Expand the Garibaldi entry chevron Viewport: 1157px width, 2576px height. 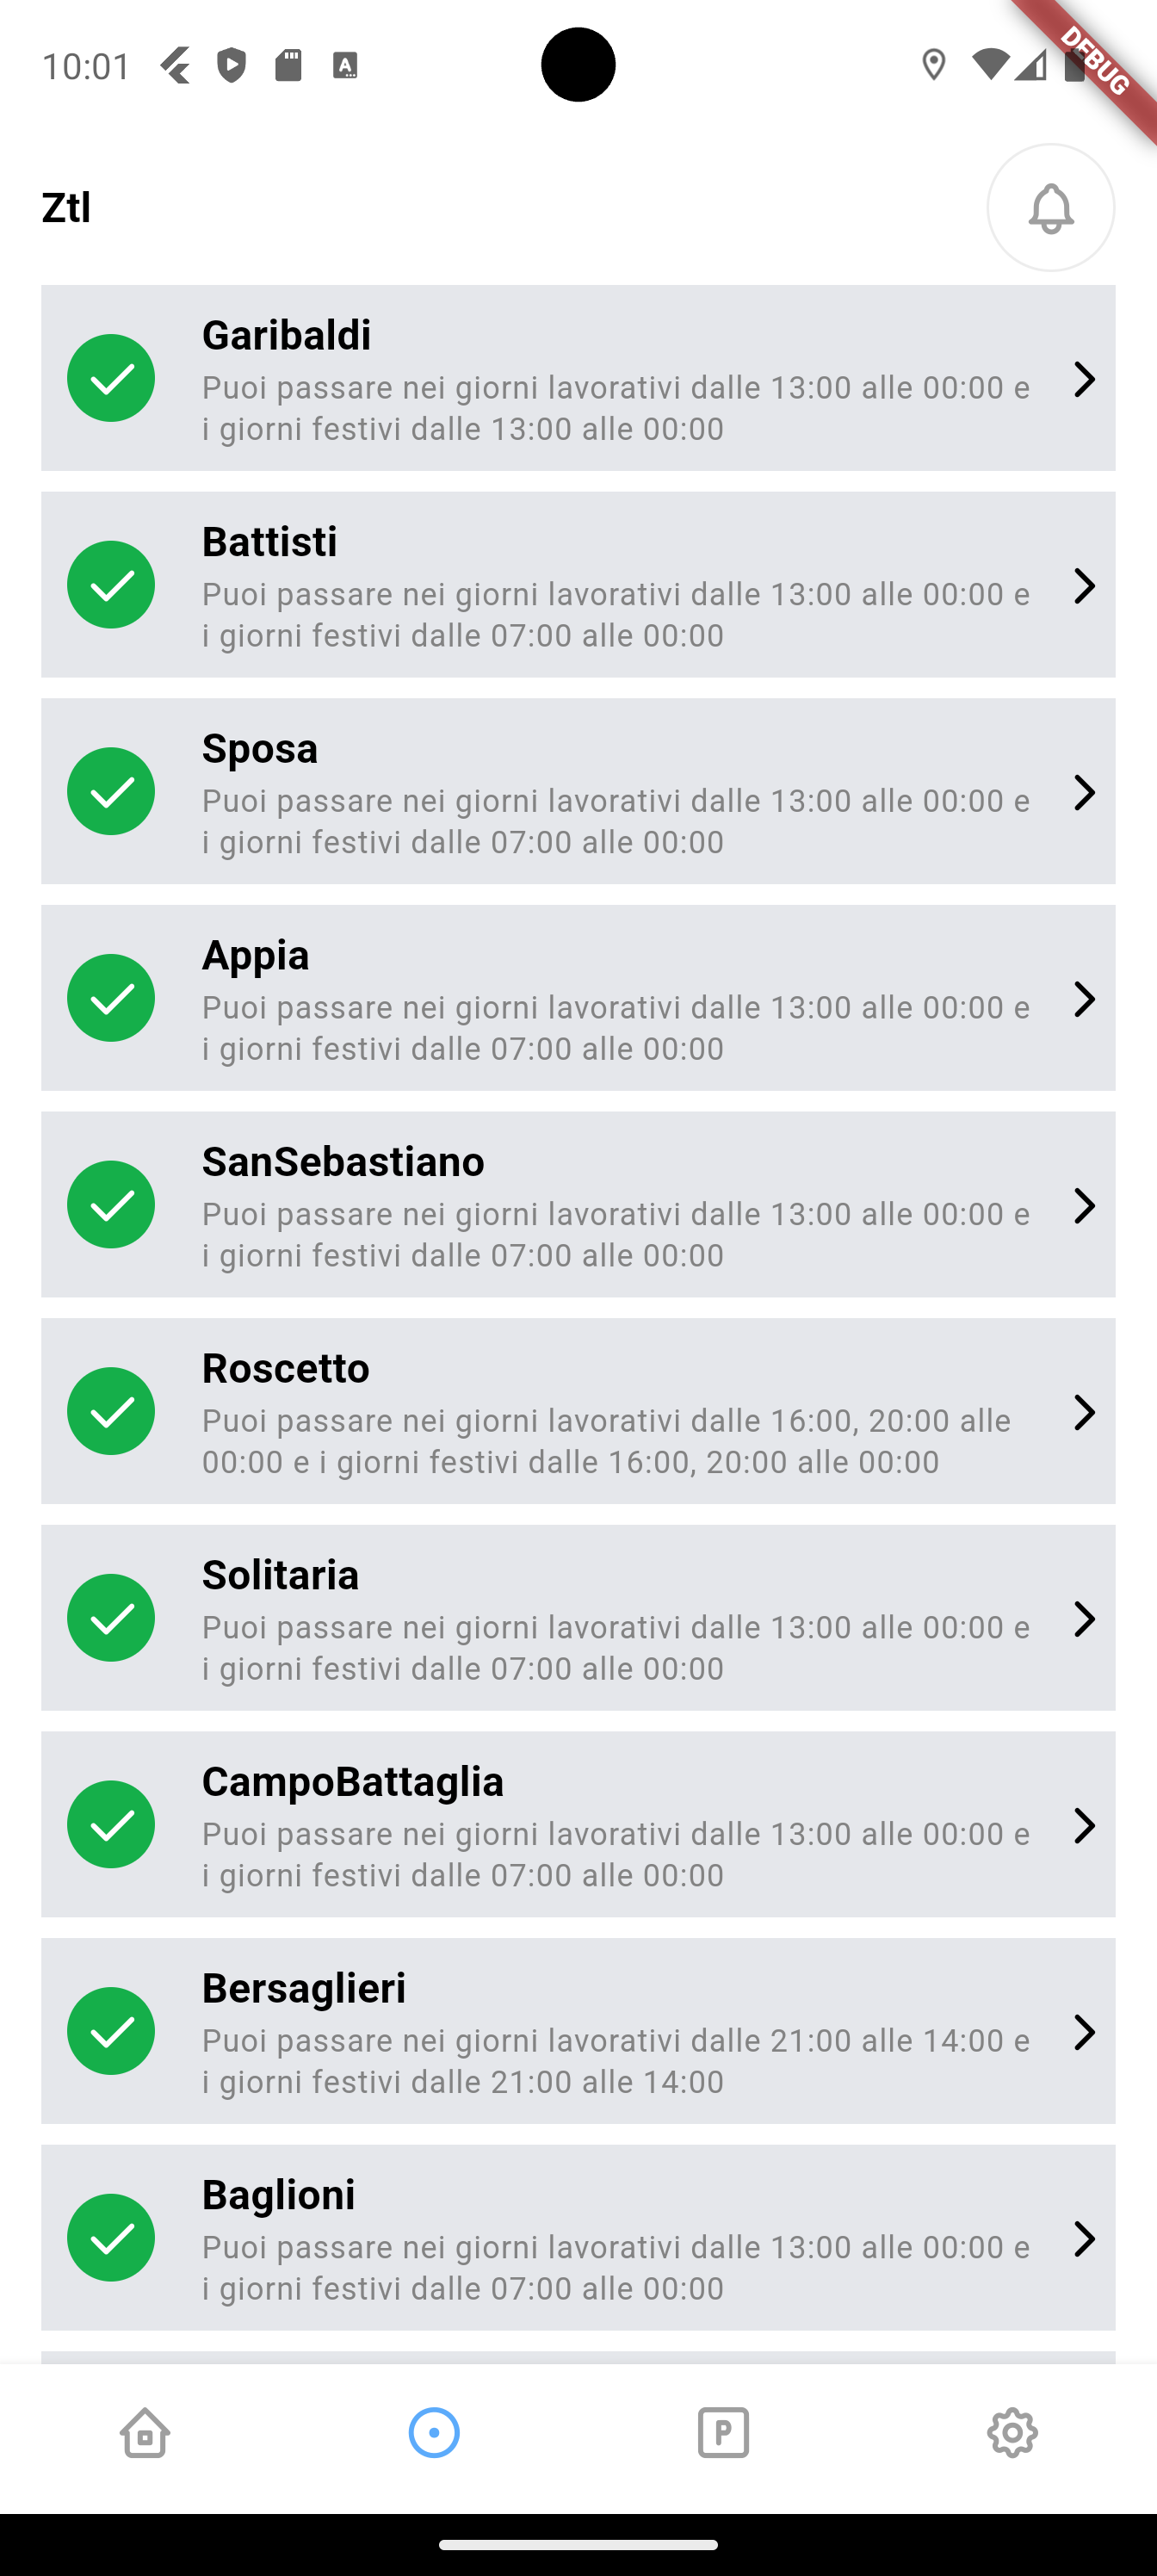click(x=1084, y=380)
